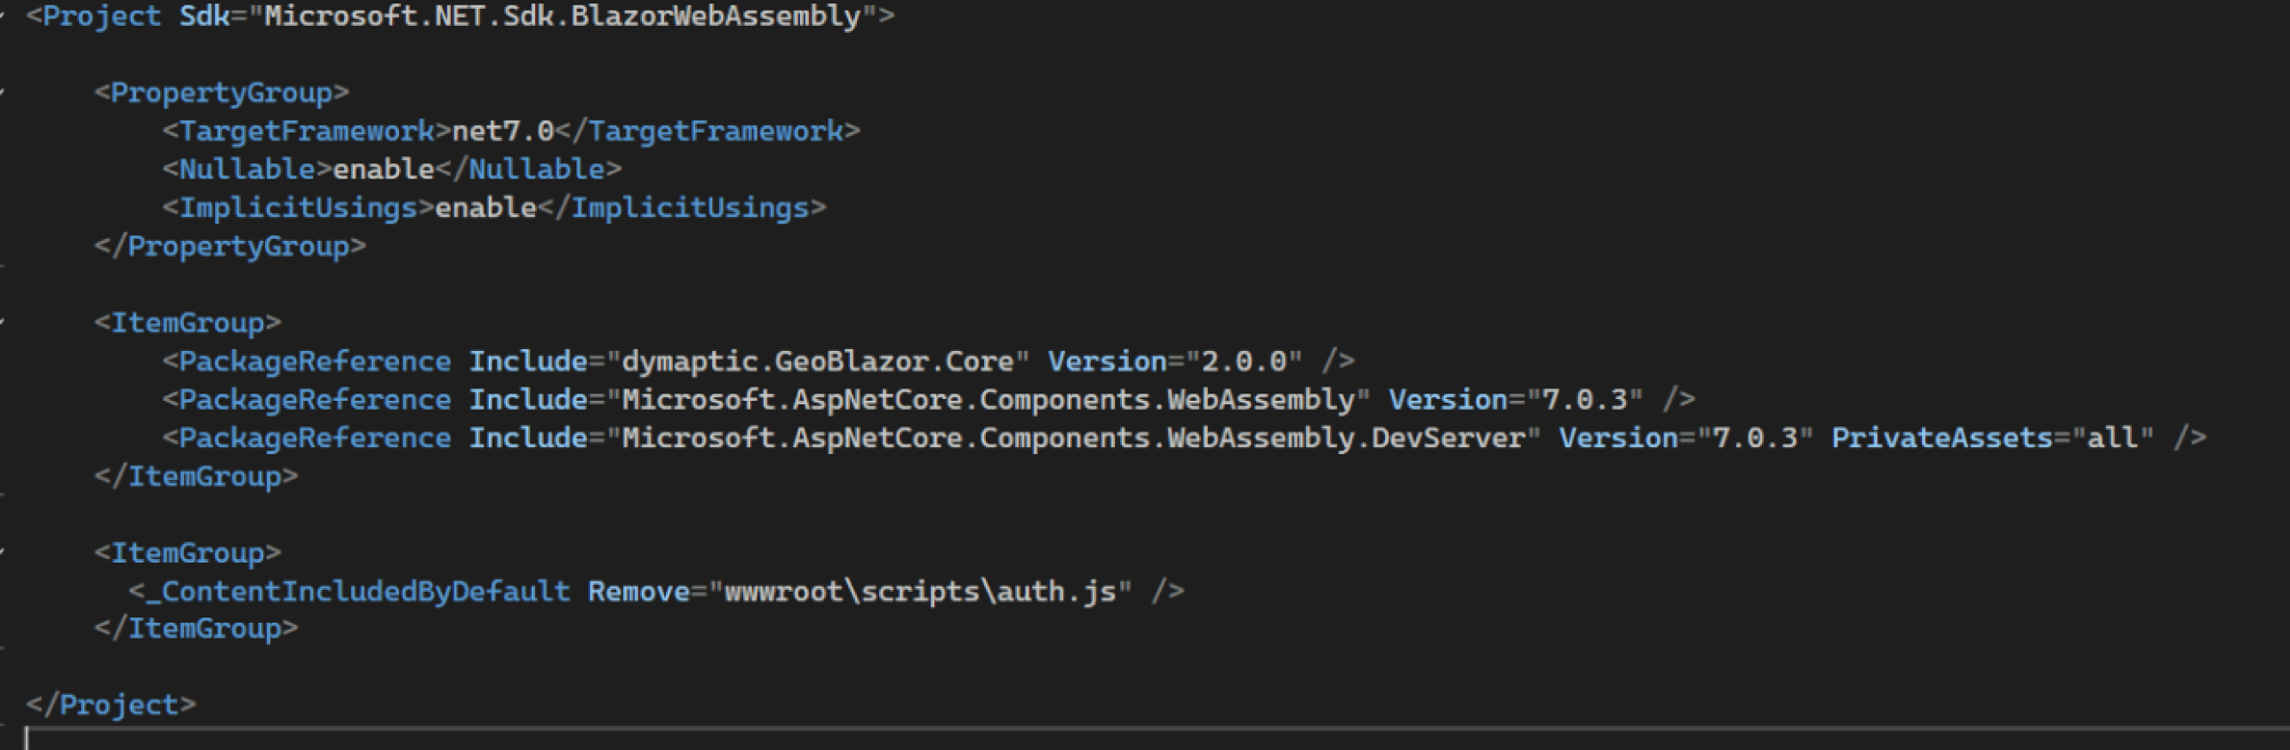Viewport: 2290px width, 750px height.
Task: Click the closing ItemGroup tag after the PackageReference lines
Action: pyautogui.click(x=196, y=477)
